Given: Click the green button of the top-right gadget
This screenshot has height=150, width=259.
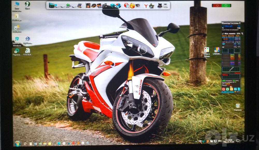Looking at the screenshot, I should tap(226, 6).
